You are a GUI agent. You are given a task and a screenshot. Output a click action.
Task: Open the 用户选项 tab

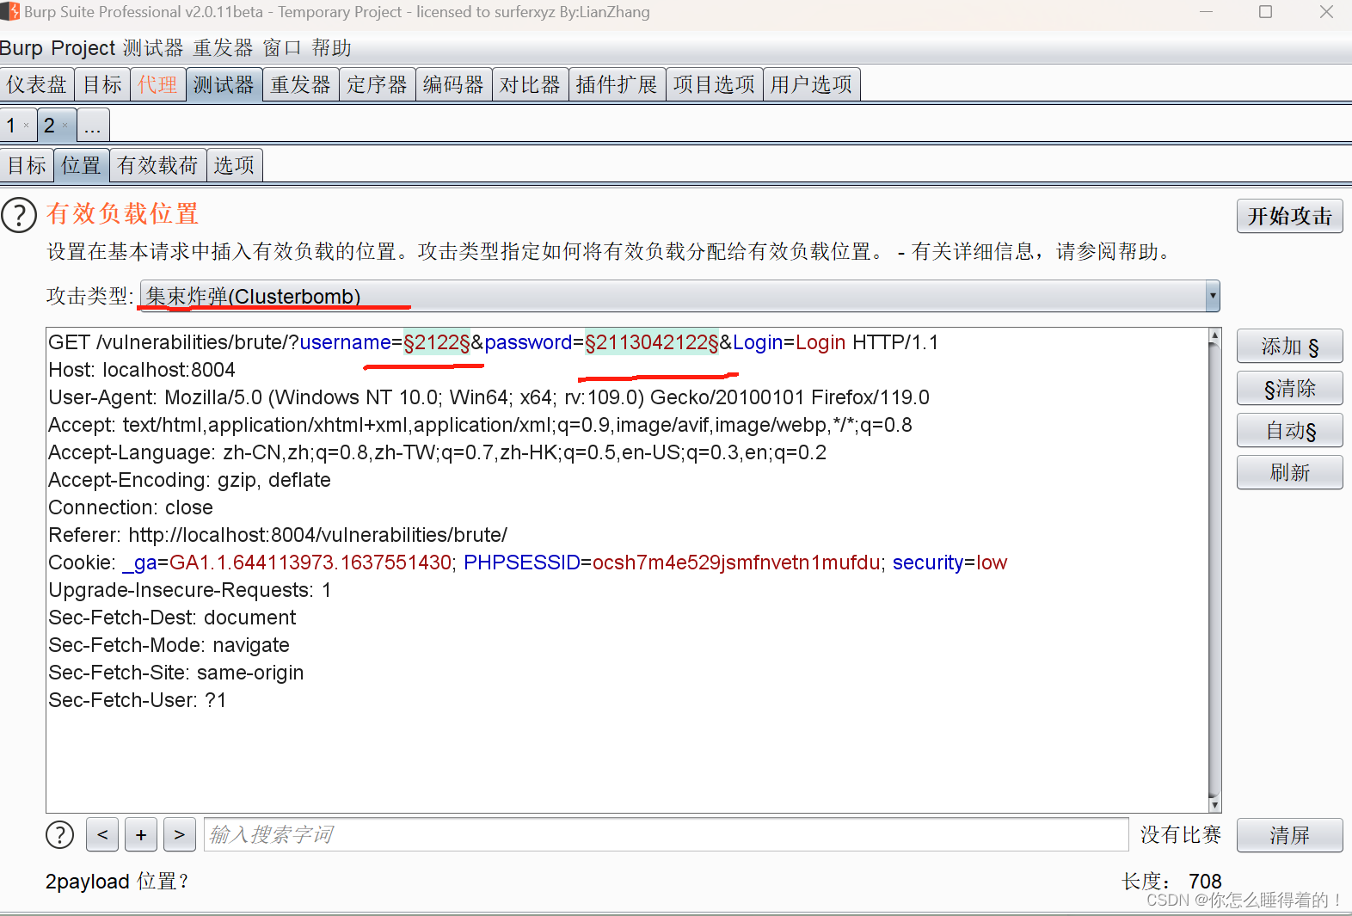[x=811, y=84]
